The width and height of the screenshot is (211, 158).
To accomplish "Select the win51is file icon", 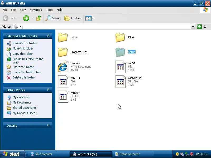I will click(x=63, y=82).
